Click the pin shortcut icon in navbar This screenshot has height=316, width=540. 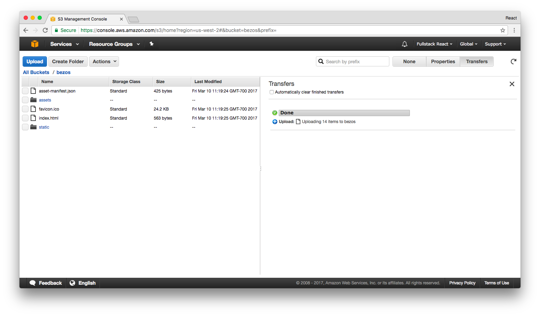151,44
